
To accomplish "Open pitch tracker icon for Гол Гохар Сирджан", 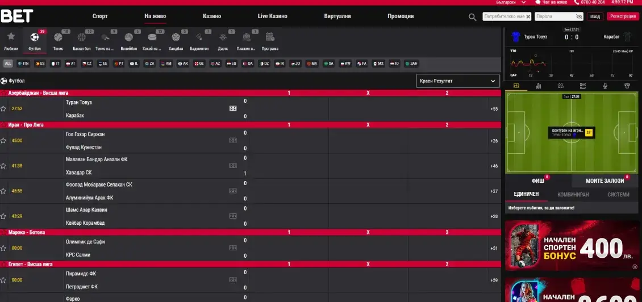I will point(233,140).
